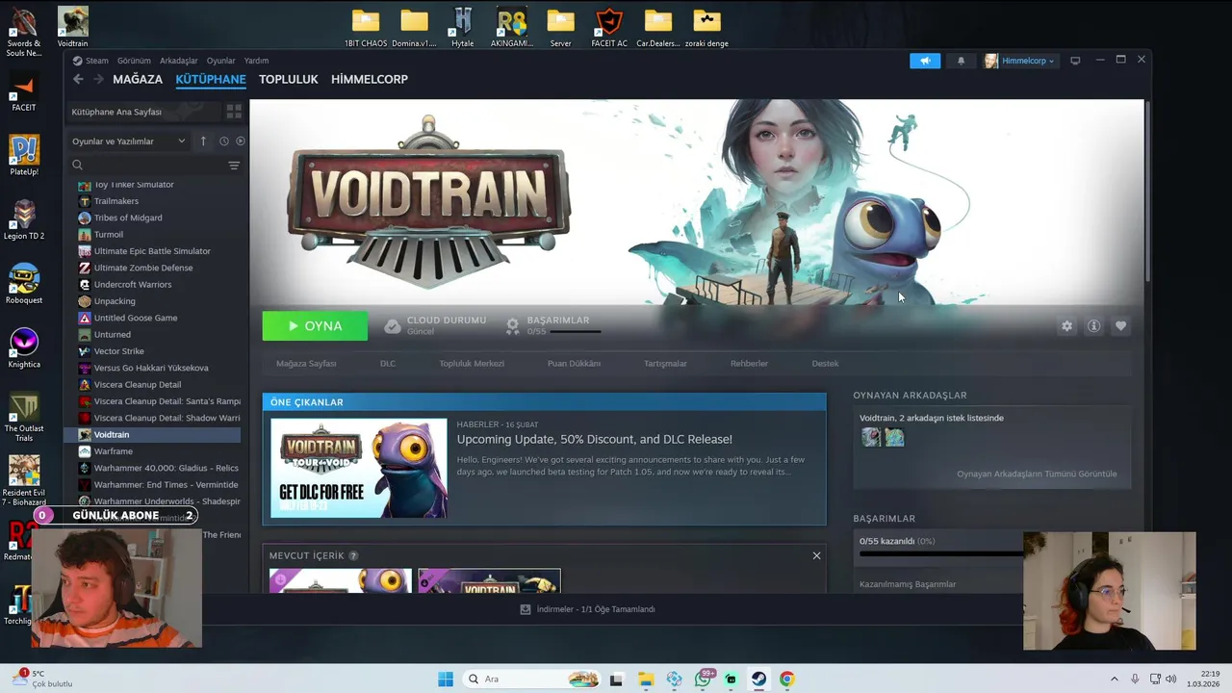Image resolution: width=1232 pixels, height=693 pixels.
Task: Open Voidtrain game settings gear
Action: coord(1066,326)
